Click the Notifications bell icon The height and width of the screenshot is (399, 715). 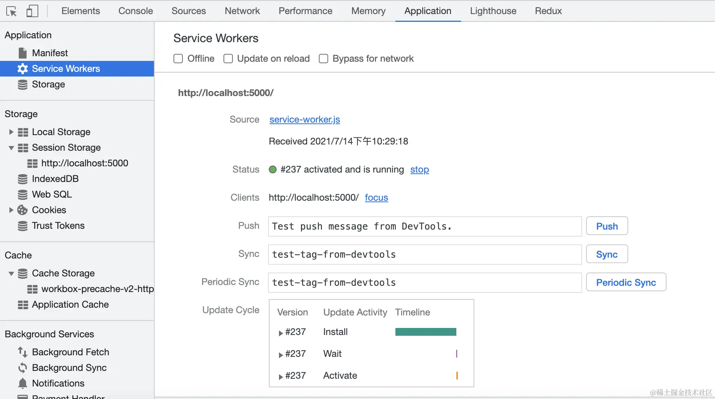click(x=23, y=383)
